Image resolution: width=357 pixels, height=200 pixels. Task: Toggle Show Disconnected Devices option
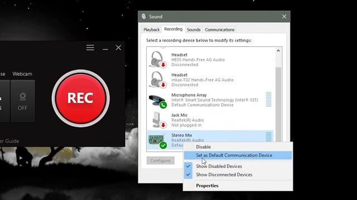click(238, 174)
